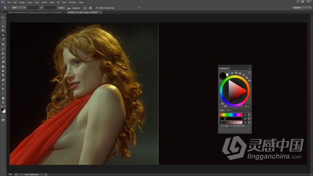The image size is (313, 176).
Task: Click the Coolorus hex color field
Action: (247, 106)
